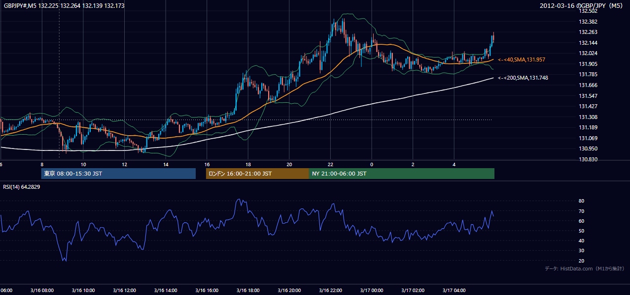Click RSI axis level 70
The width and height of the screenshot is (630, 295).
point(581,211)
